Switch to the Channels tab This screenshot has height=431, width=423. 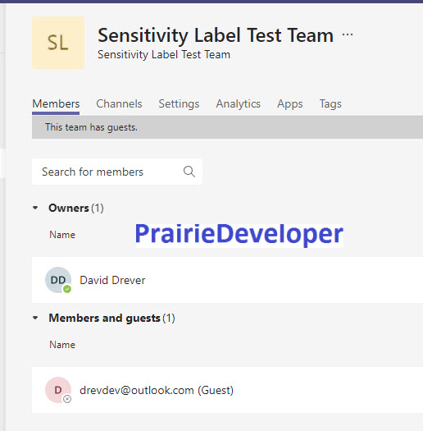[119, 104]
